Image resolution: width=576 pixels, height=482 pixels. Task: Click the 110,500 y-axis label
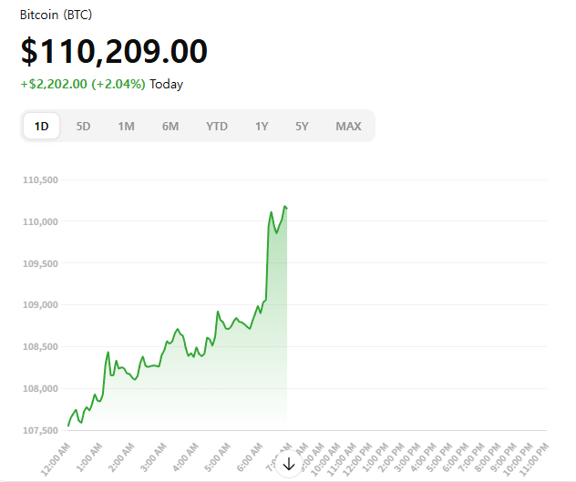click(40, 180)
